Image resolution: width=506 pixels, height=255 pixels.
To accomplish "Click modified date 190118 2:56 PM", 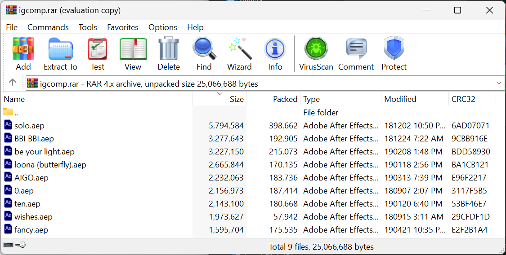I will 413,165.
